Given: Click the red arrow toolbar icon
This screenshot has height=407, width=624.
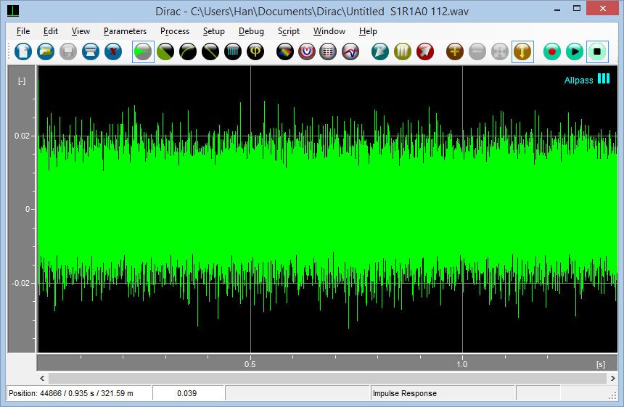Looking at the screenshot, I should [425, 52].
